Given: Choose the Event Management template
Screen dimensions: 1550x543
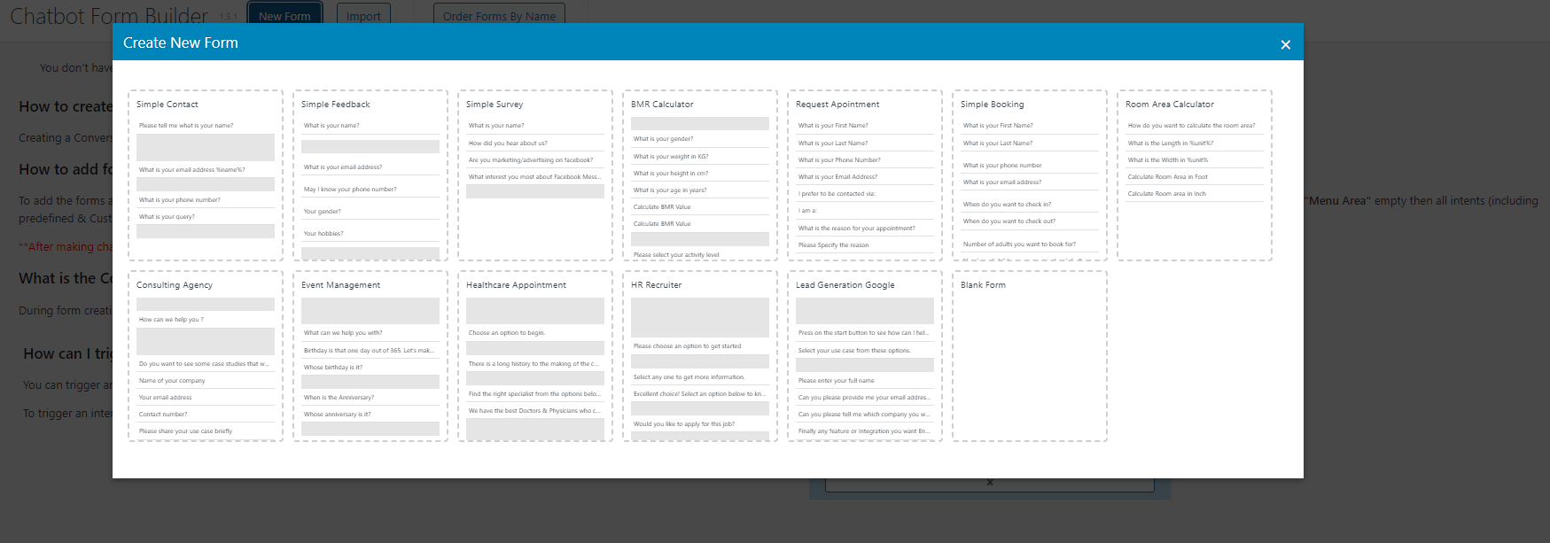Looking at the screenshot, I should pyautogui.click(x=370, y=356).
